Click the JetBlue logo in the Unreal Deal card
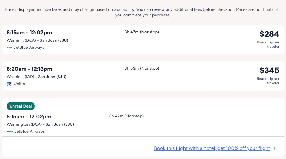286x159 pixels. (x=9, y=132)
